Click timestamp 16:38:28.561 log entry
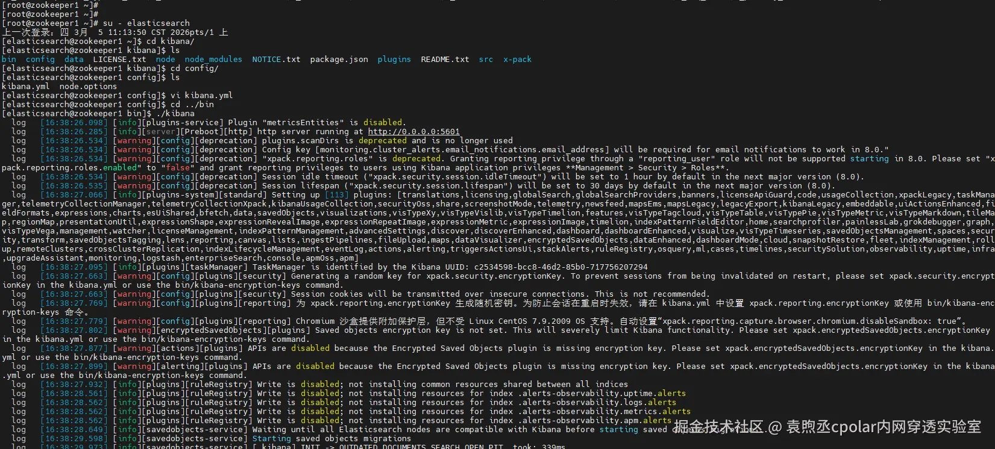This screenshot has height=449, width=995. click(x=74, y=393)
